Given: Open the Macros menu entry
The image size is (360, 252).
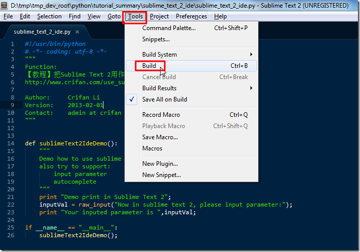Looking at the screenshot, I should coord(192,148).
